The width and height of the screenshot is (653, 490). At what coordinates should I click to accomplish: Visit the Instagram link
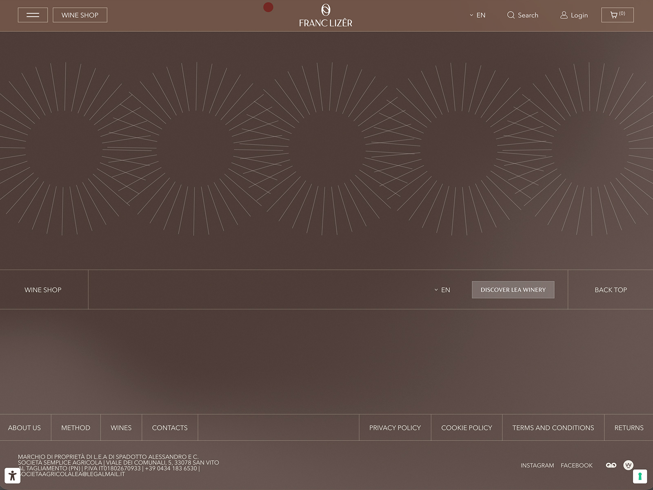tap(537, 465)
